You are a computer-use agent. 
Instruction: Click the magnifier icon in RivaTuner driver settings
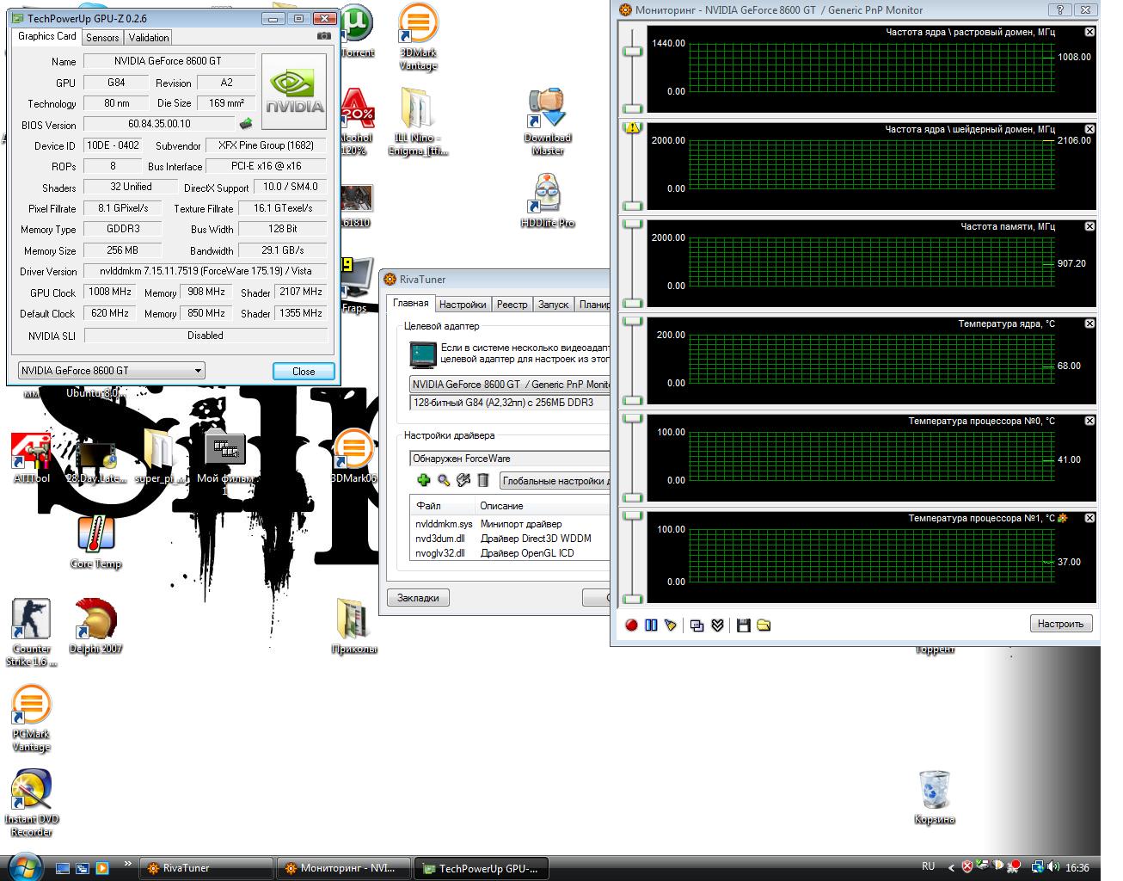444,480
